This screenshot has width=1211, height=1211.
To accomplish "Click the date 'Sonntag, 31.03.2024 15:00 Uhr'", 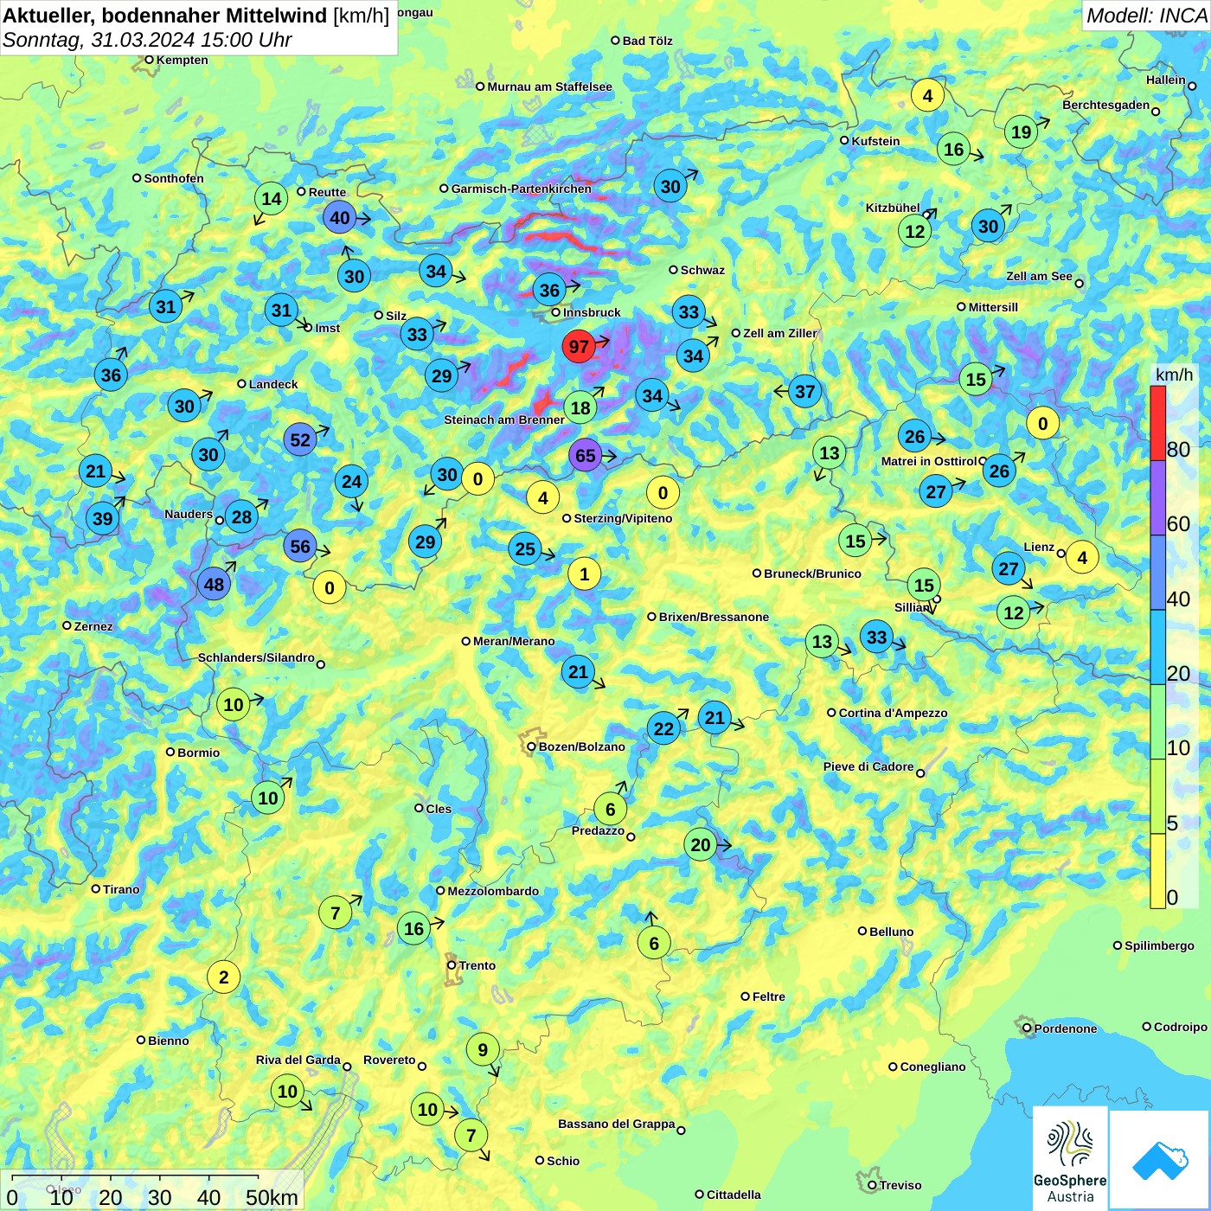I will (147, 40).
